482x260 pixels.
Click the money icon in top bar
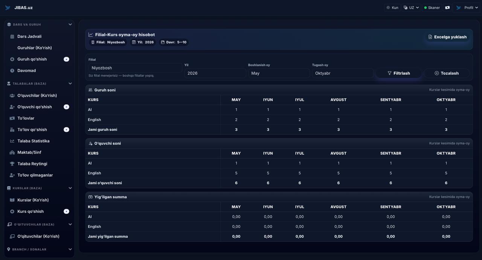click(447, 8)
